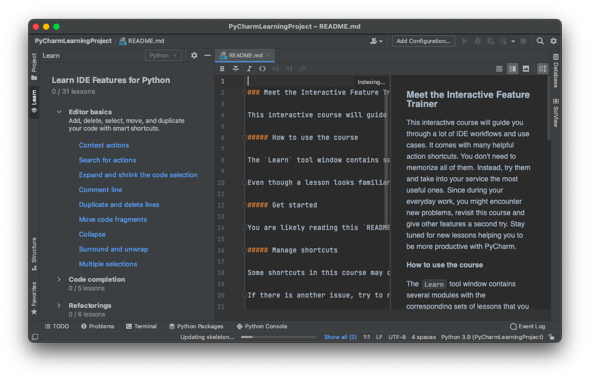Open the Search for actions lesson
The width and height of the screenshot is (590, 380).
(108, 160)
